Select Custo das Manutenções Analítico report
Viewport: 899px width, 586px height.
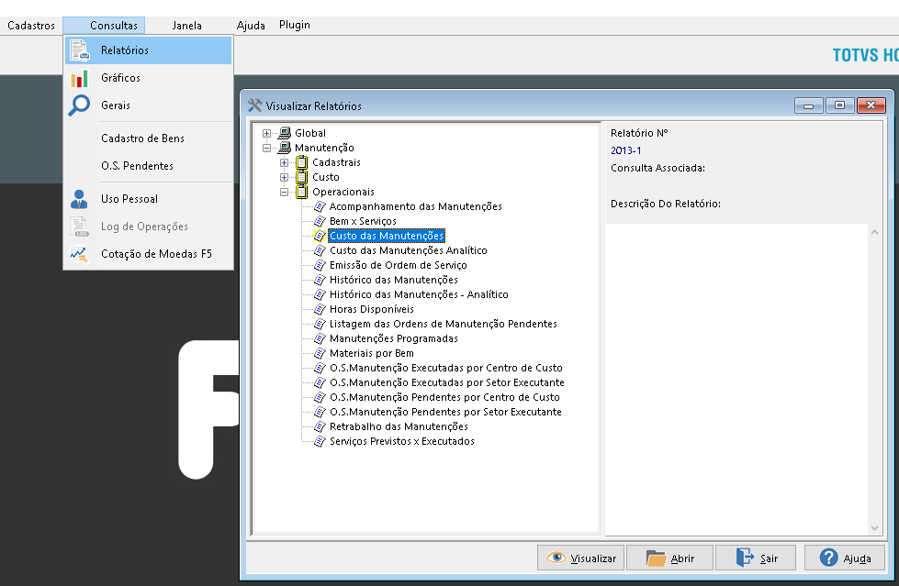point(409,250)
